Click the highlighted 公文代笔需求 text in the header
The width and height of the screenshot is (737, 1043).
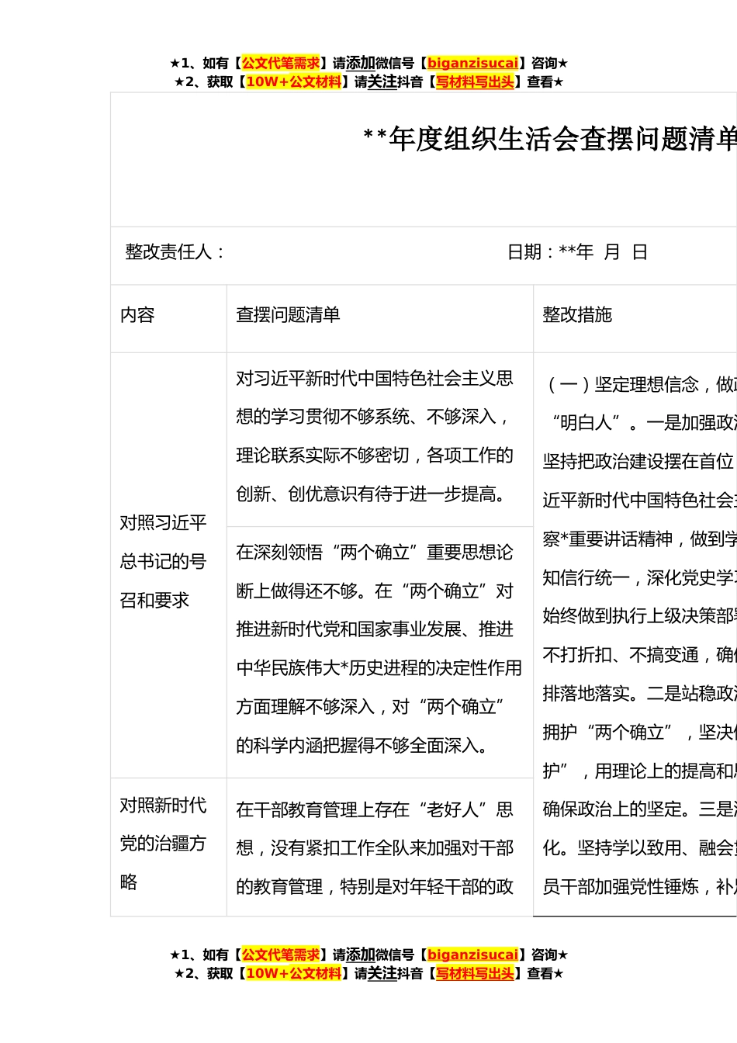(x=281, y=64)
